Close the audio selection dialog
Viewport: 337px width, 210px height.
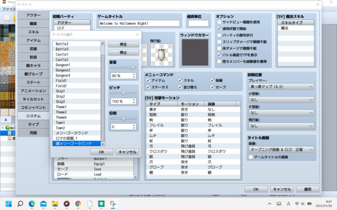click(x=137, y=35)
